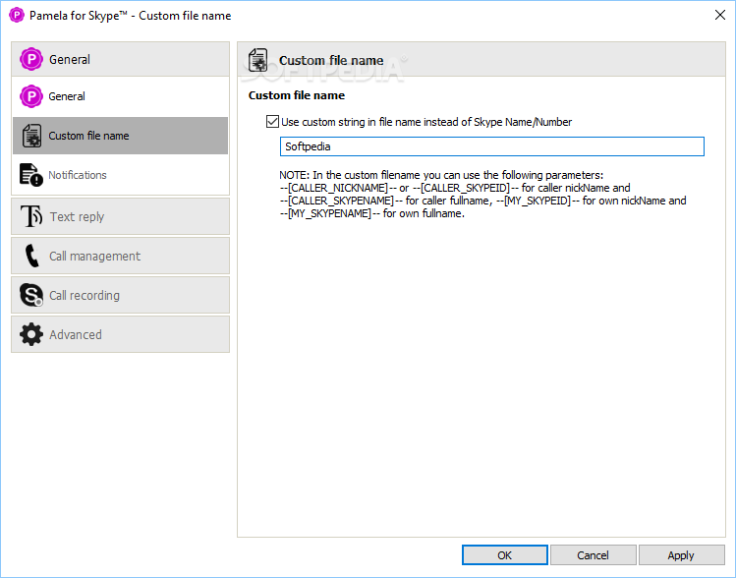
Task: Expand the Call recording section
Action: (121, 295)
